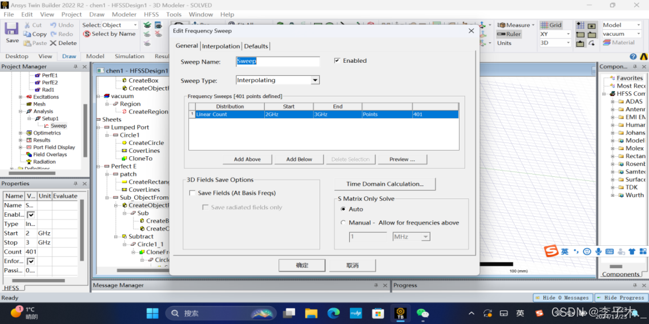Viewport: 649px width, 324px height.
Task: Open Microsoft Store from taskbar
Action: click(378, 313)
